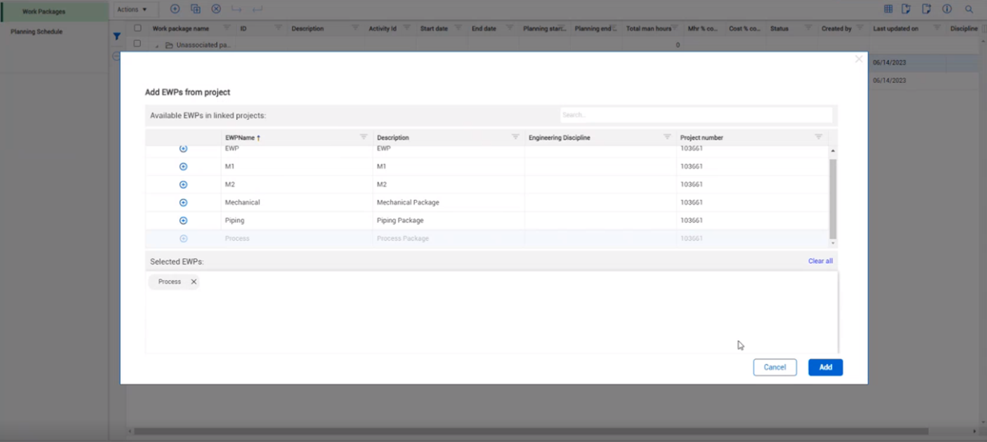The height and width of the screenshot is (442, 987).
Task: Open the EWPName column filter icon
Action: 364,137
